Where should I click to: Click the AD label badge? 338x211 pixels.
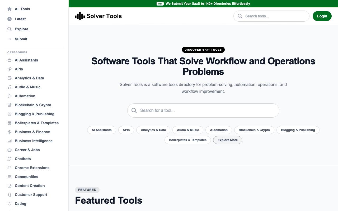pos(160,4)
